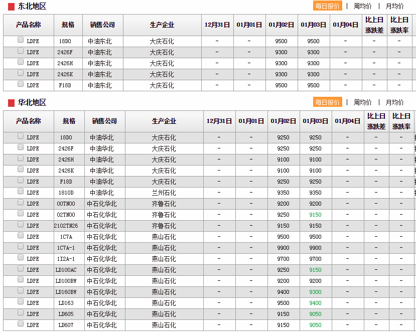The height and width of the screenshot is (334, 416).
Task: Click 12月31日 header in 华北地区 table
Action: (219, 121)
